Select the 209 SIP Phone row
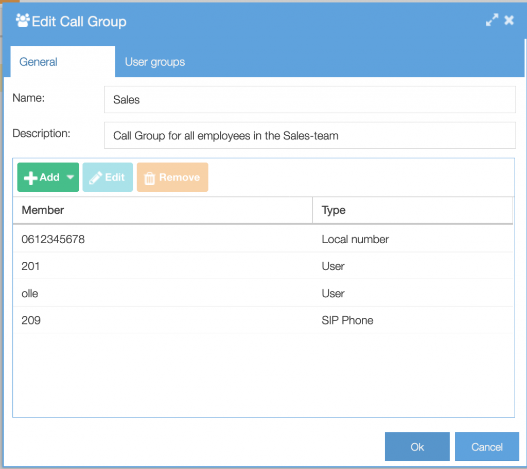 (154, 320)
